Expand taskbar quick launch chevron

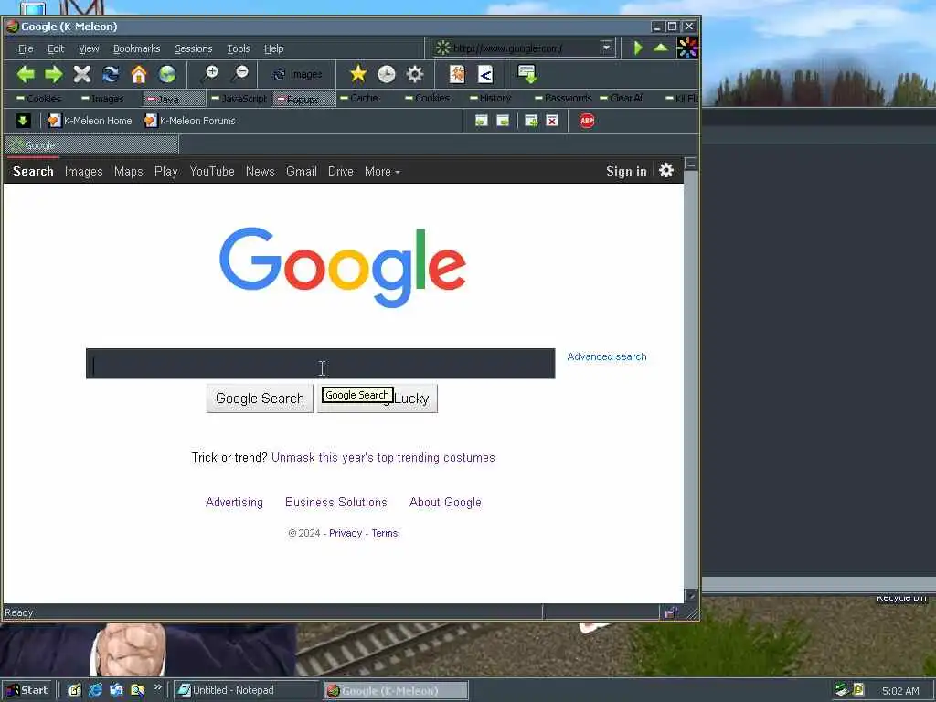(157, 687)
